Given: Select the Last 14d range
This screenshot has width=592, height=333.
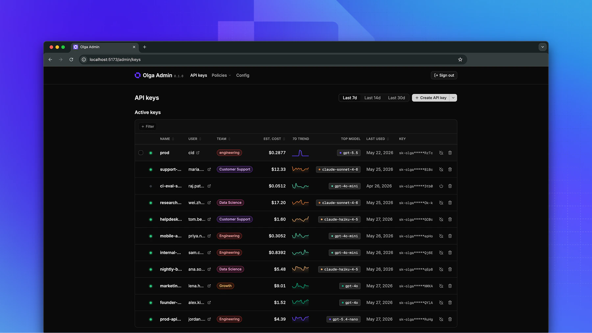Looking at the screenshot, I should (x=372, y=98).
